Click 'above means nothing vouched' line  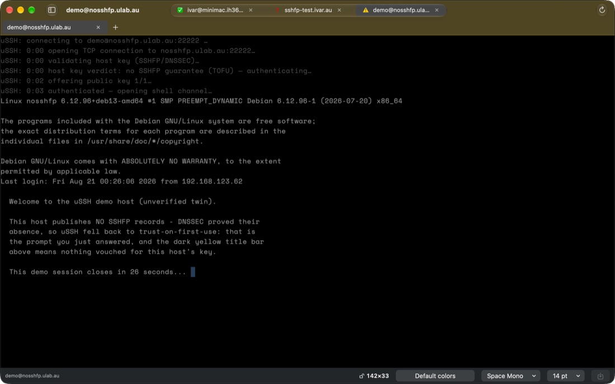coord(112,252)
